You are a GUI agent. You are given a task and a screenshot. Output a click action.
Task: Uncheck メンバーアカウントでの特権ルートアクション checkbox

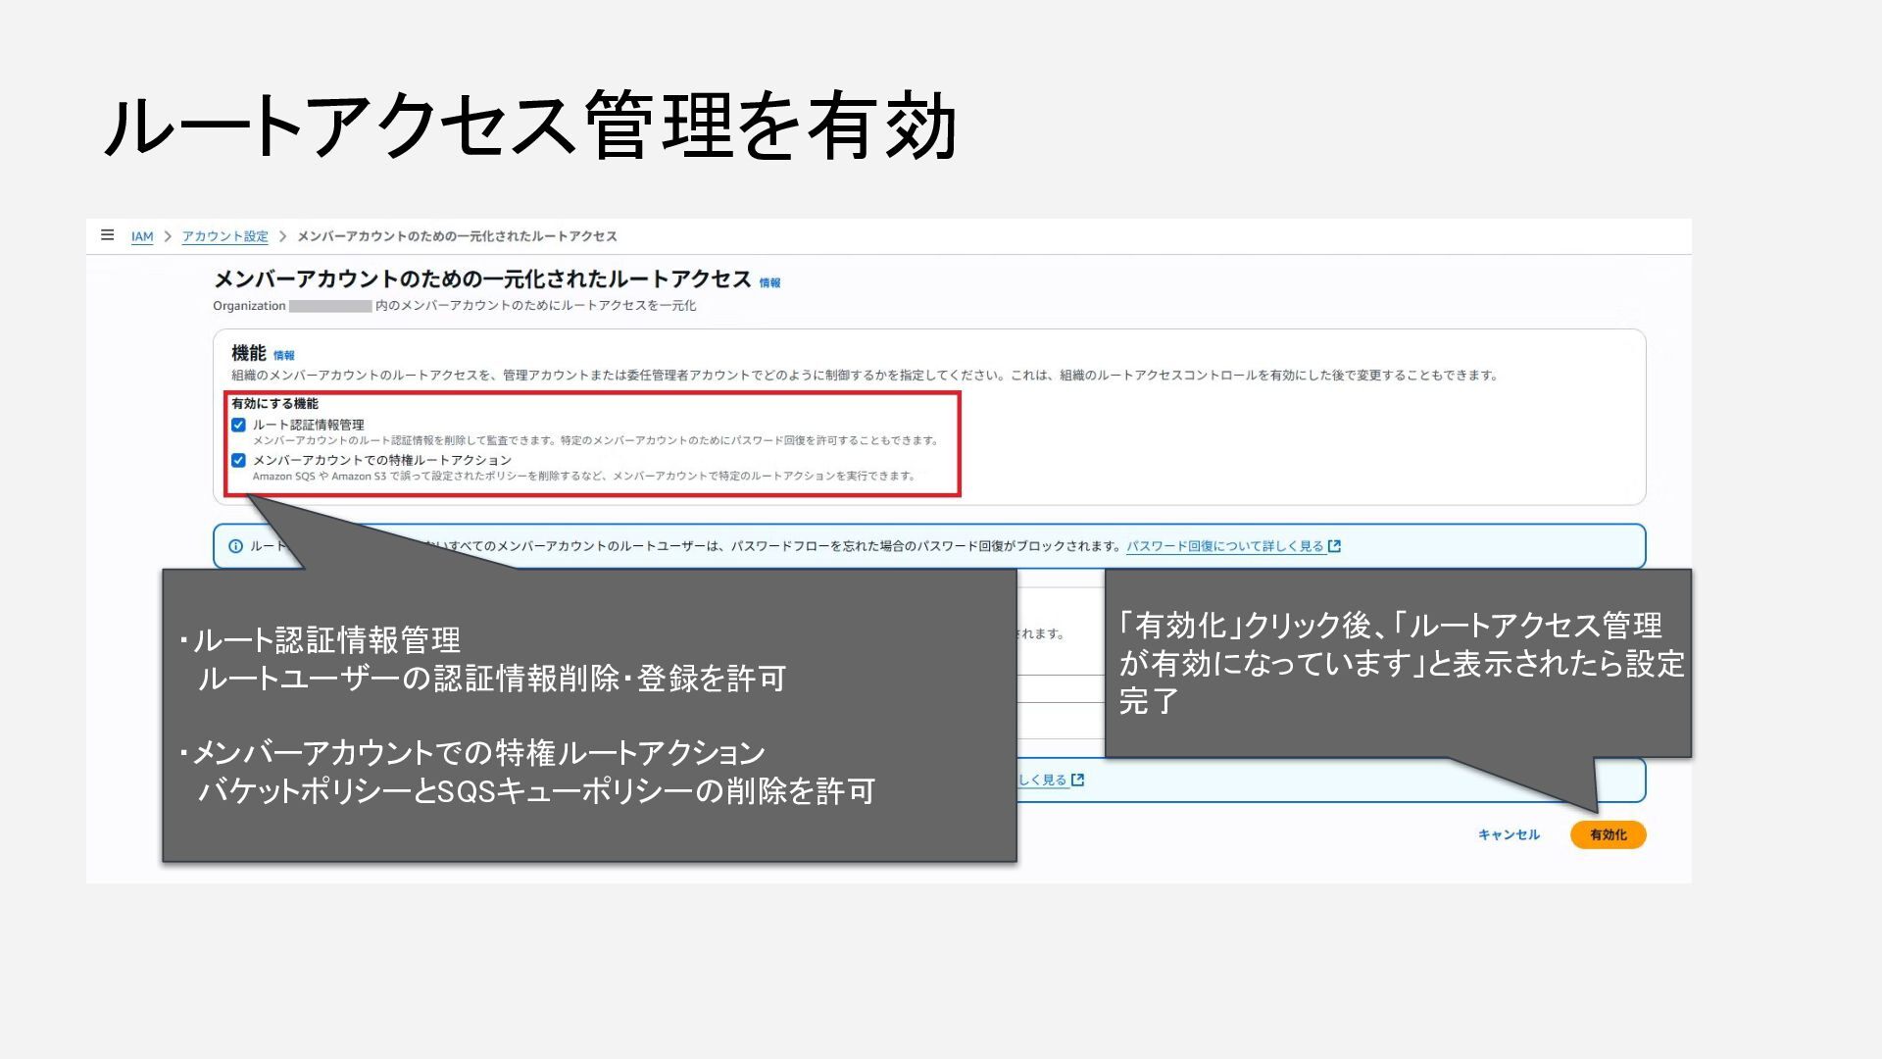tap(238, 460)
